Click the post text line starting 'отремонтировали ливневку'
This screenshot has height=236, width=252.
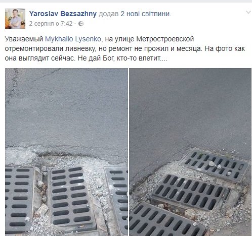pos(125,49)
